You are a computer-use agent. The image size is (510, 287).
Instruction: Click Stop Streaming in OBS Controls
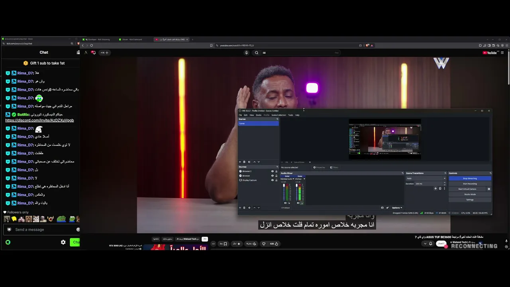pos(470,178)
